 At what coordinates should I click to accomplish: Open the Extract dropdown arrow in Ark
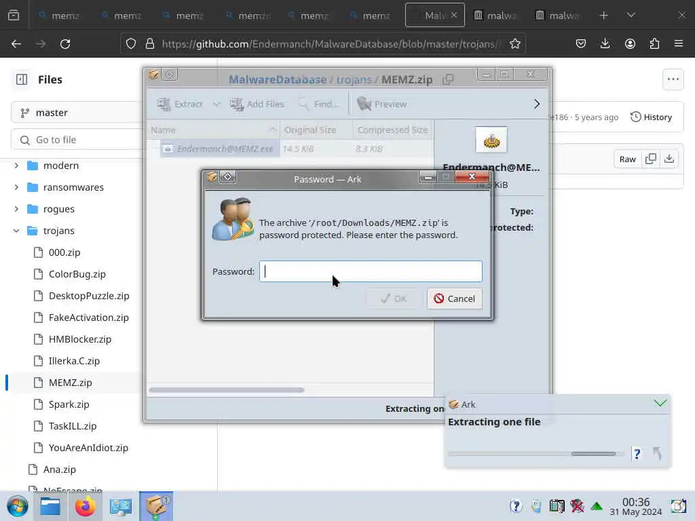pos(217,104)
